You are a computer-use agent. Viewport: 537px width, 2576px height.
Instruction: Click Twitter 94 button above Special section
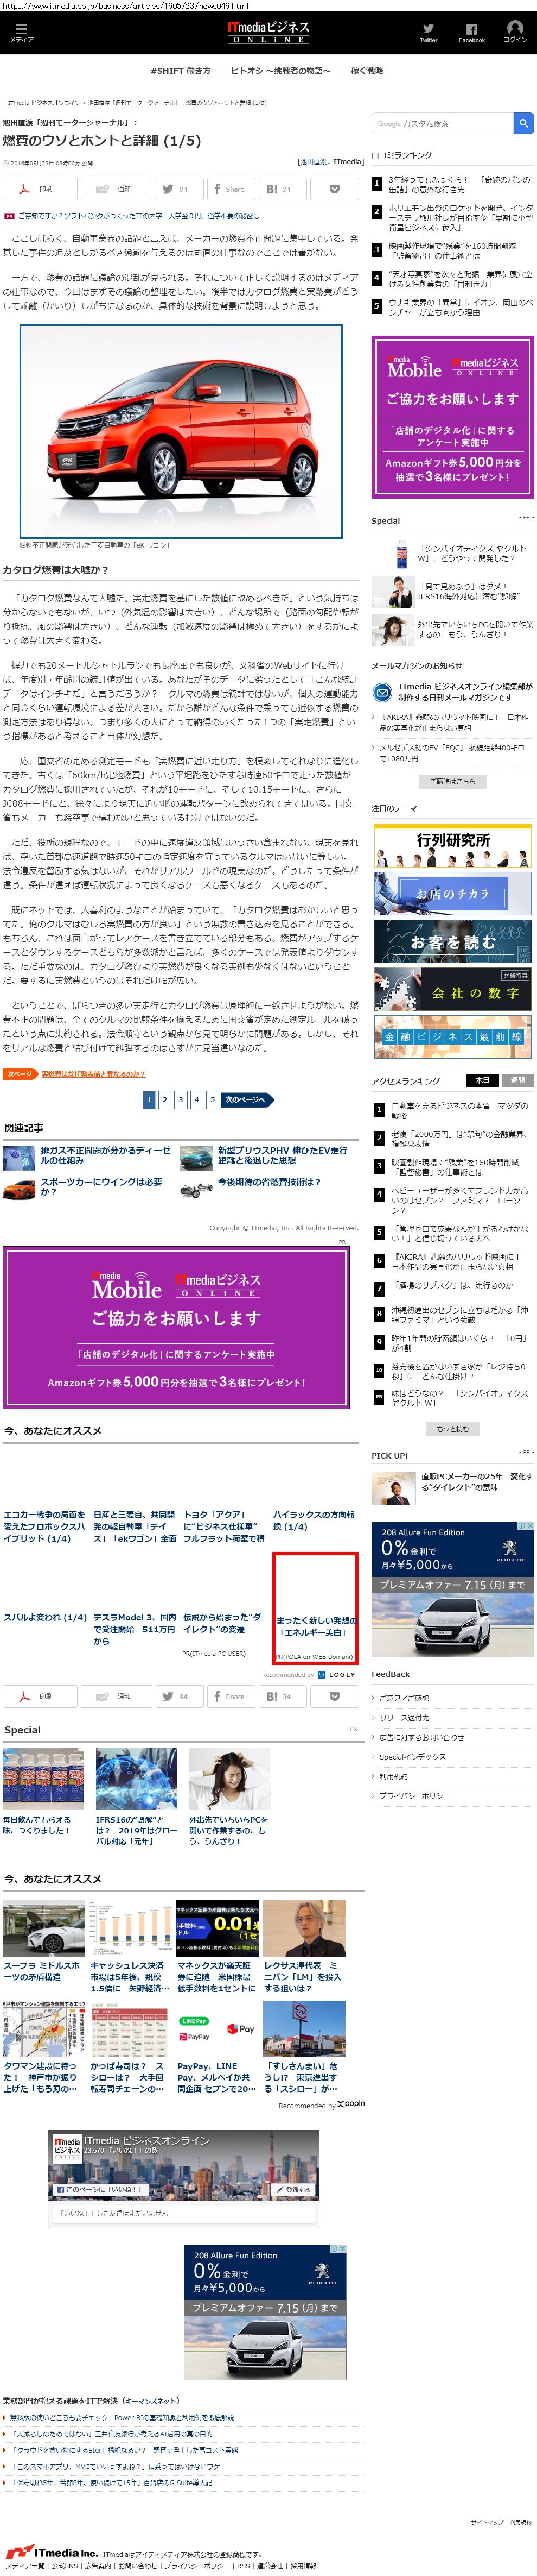click(178, 1696)
